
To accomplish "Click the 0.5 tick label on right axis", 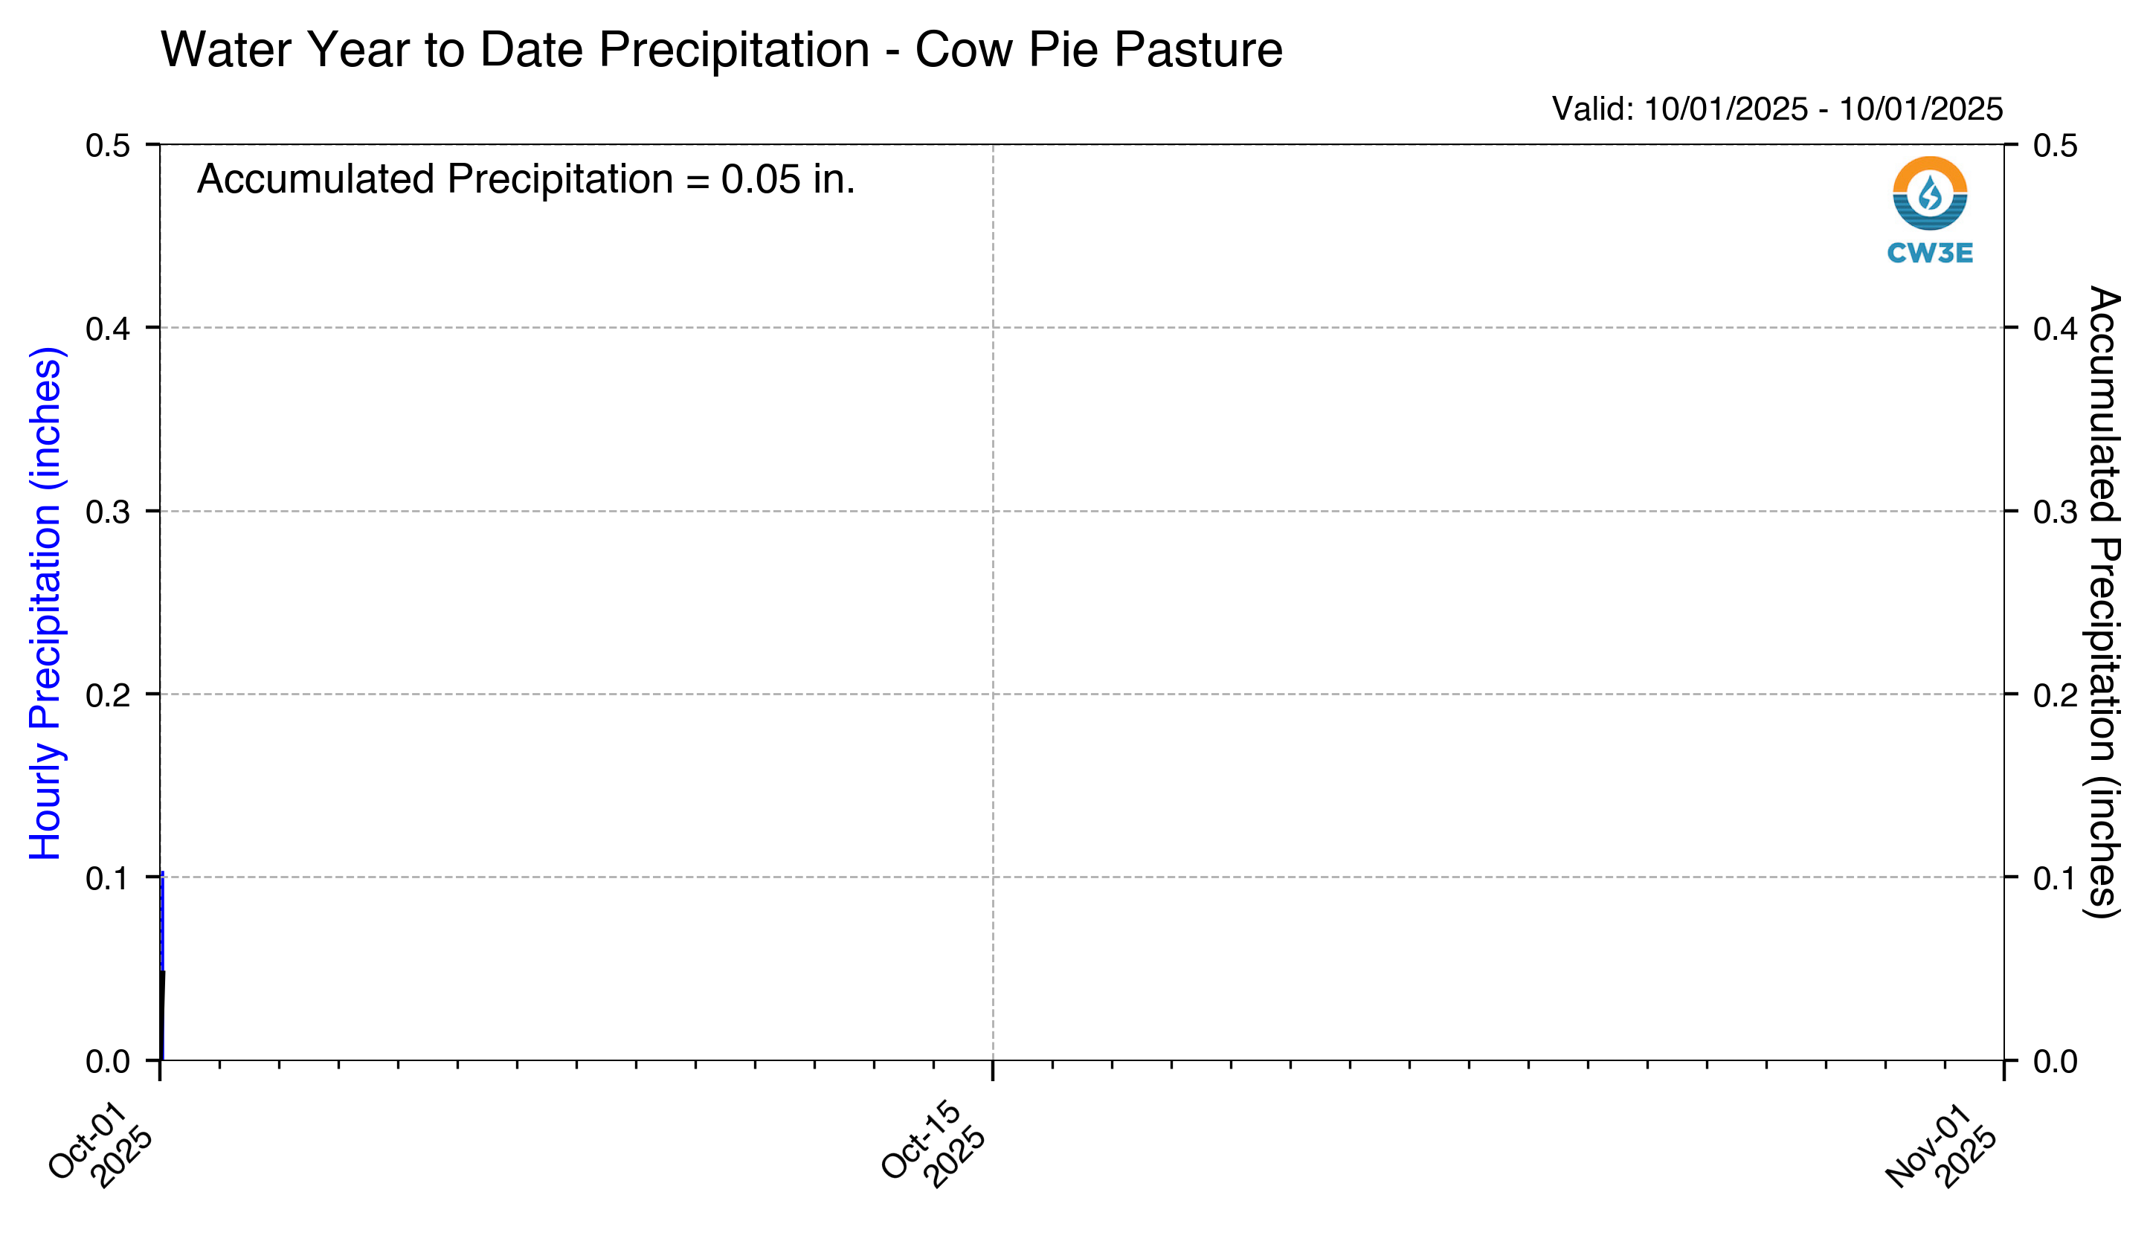I will 2056,146.
